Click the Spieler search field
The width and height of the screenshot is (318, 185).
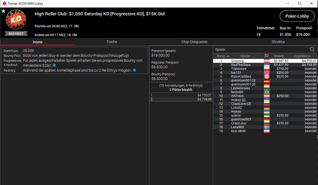point(260,49)
